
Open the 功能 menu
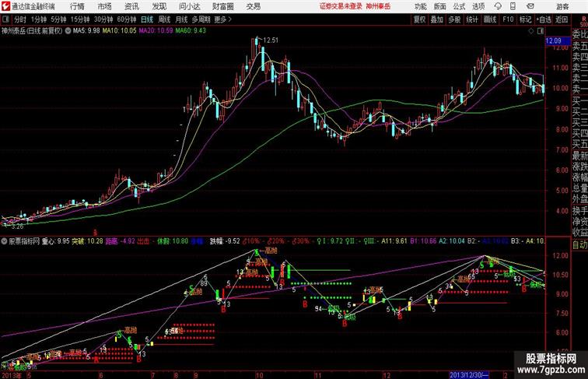click(x=421, y=6)
